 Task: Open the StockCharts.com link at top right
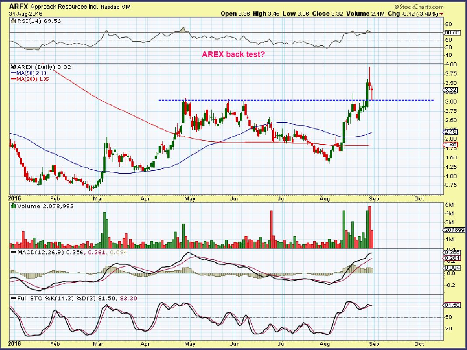(x=419, y=7)
